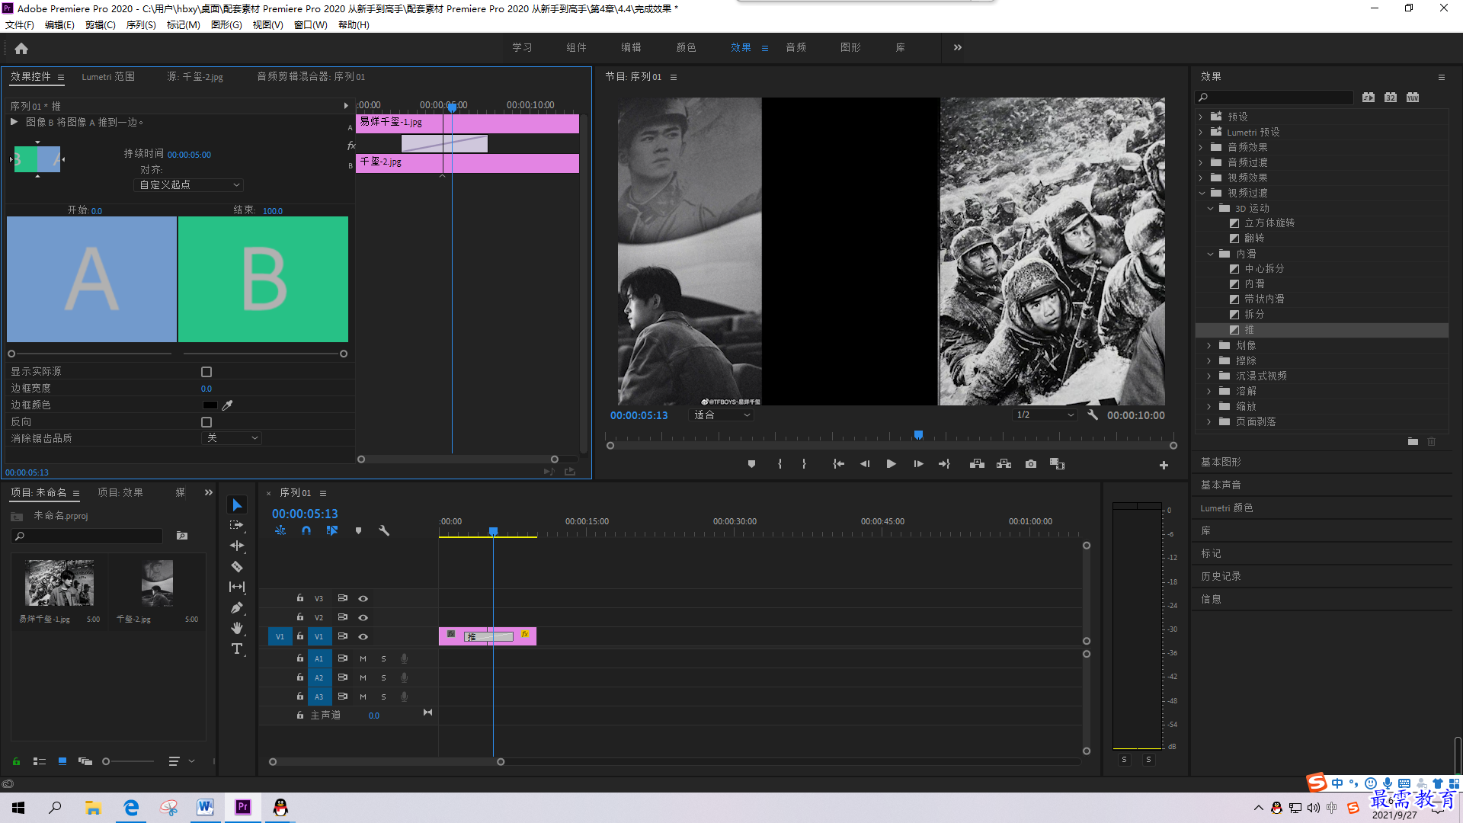1463x823 pixels.
Task: Collapse the 视频过渡 folder
Action: [1202, 194]
